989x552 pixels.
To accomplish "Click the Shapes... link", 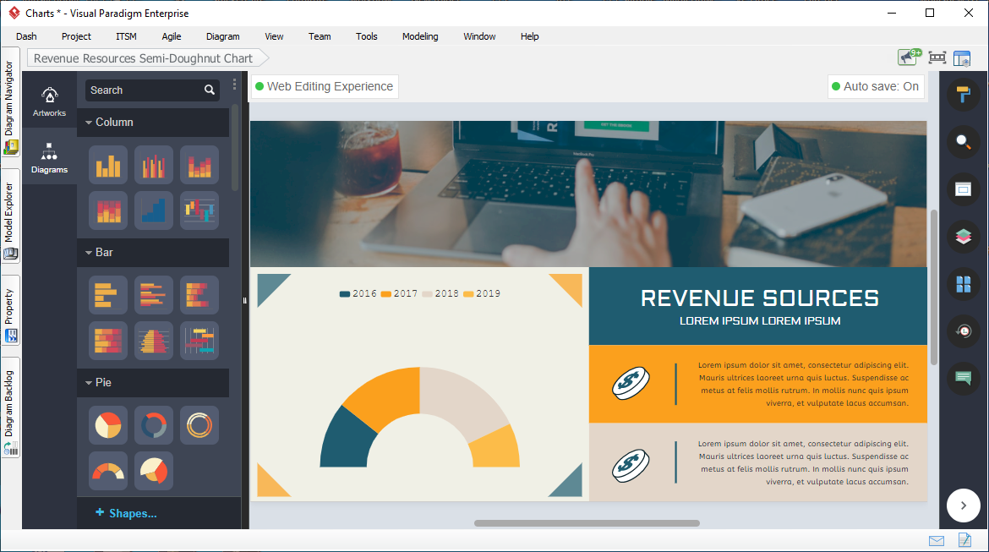I will tap(126, 513).
